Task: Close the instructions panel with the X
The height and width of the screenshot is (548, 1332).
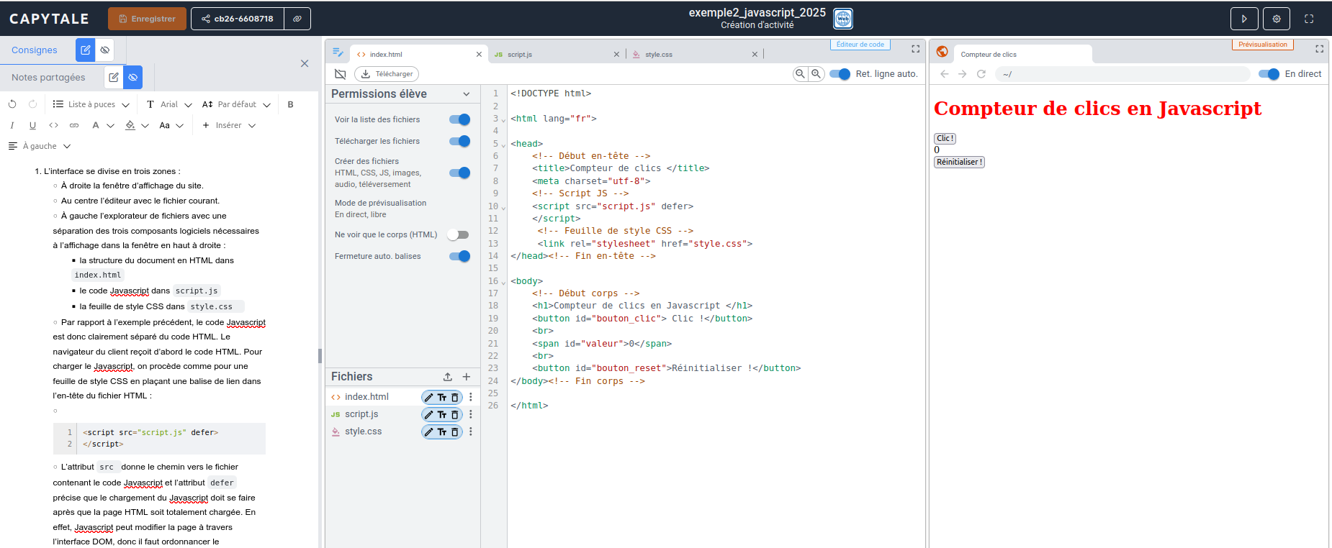Action: point(305,63)
